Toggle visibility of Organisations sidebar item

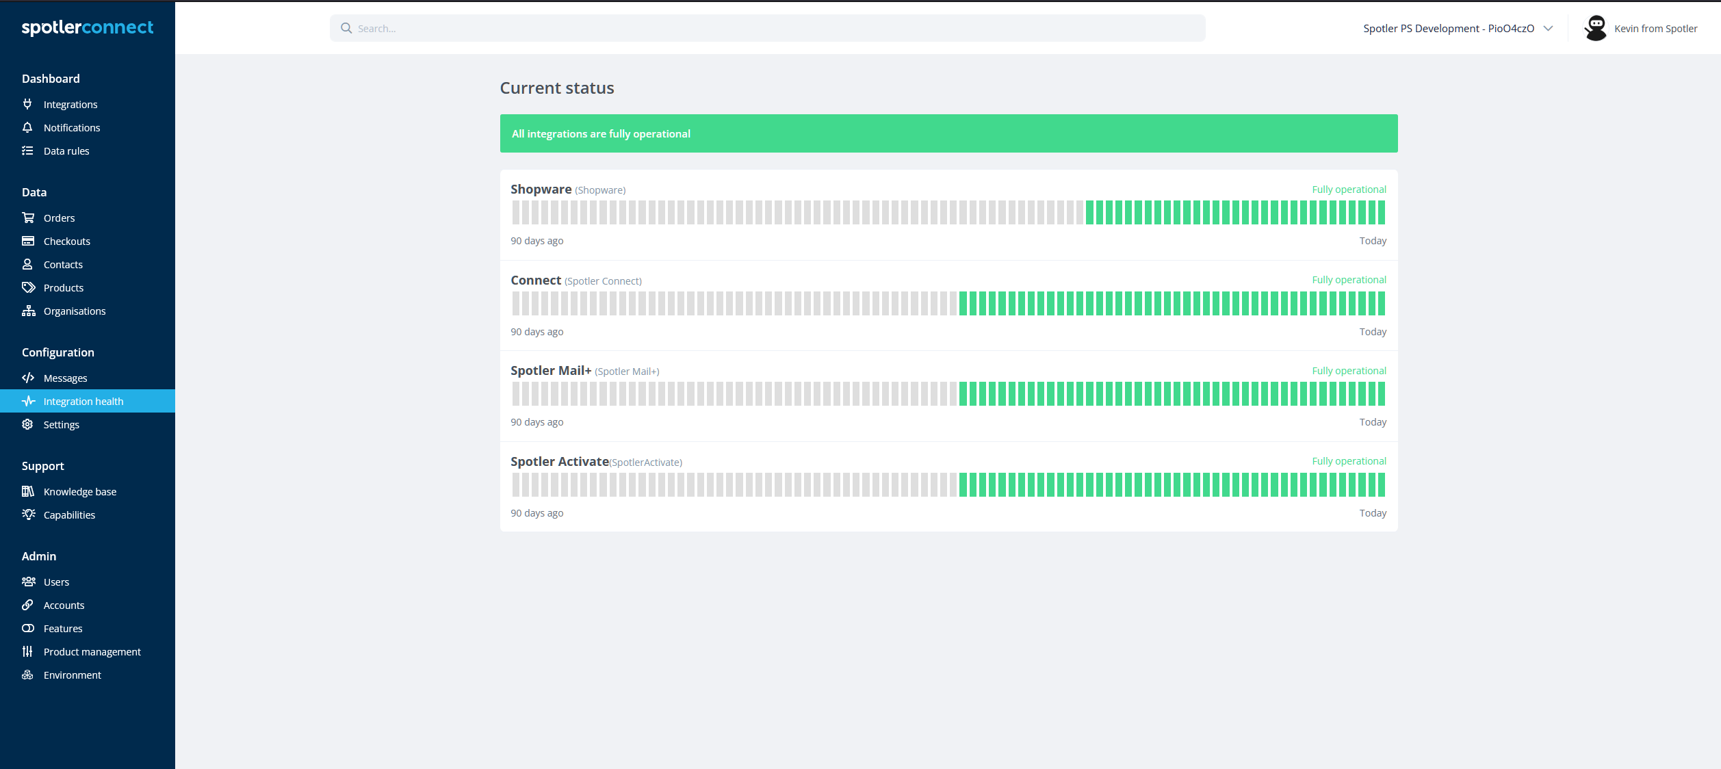click(73, 311)
